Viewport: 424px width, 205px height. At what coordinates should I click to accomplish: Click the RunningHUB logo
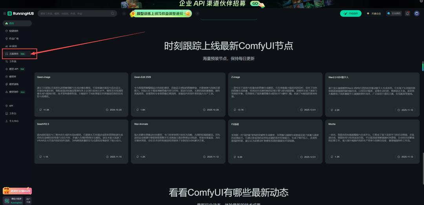point(20,13)
